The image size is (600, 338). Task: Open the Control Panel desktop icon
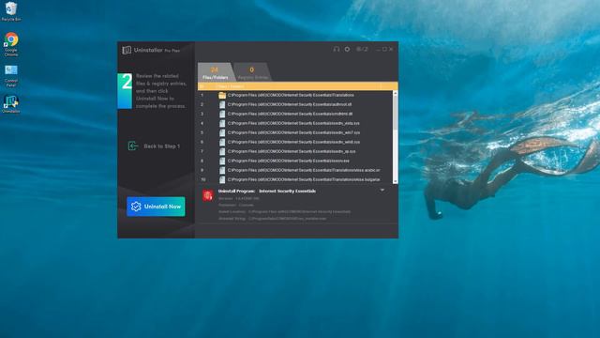coord(11,76)
